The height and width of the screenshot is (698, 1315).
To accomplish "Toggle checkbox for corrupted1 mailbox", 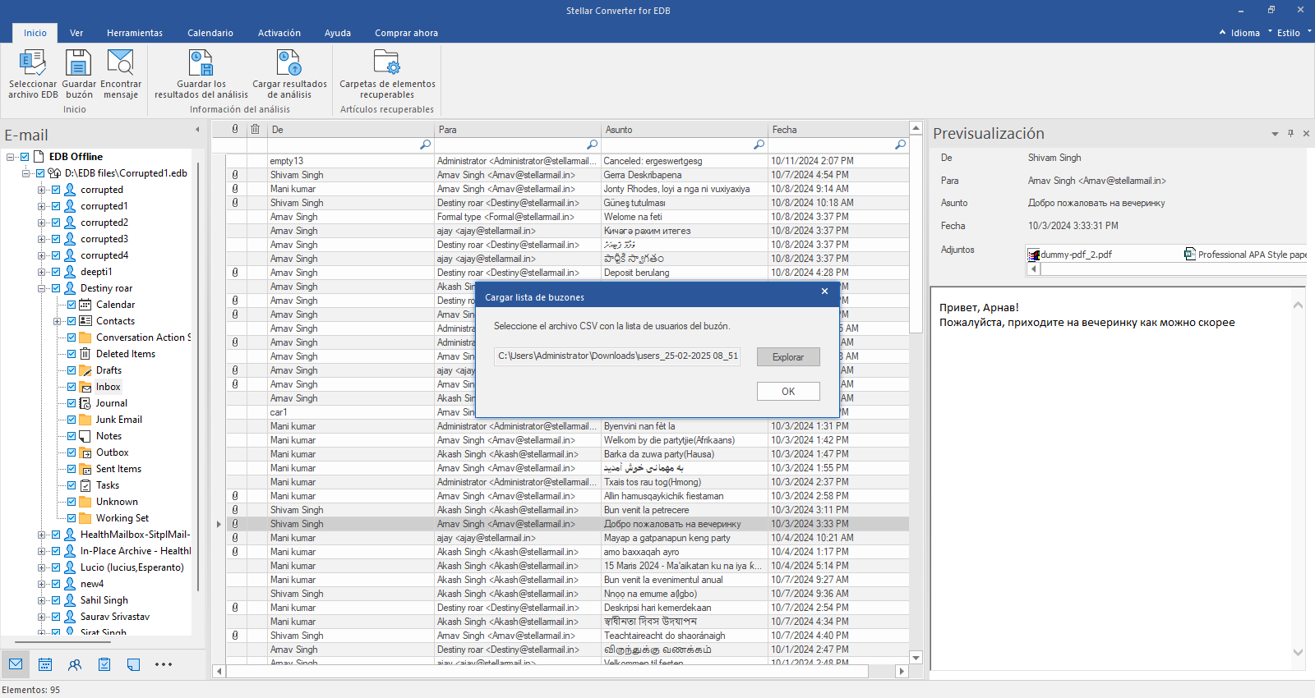I will click(x=56, y=206).
